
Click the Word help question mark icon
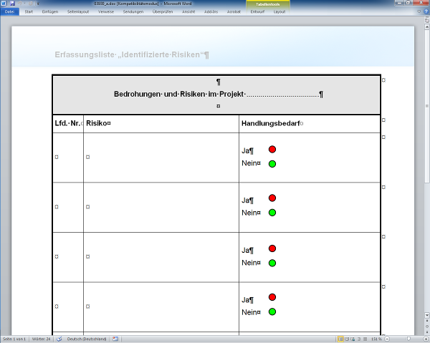point(425,11)
